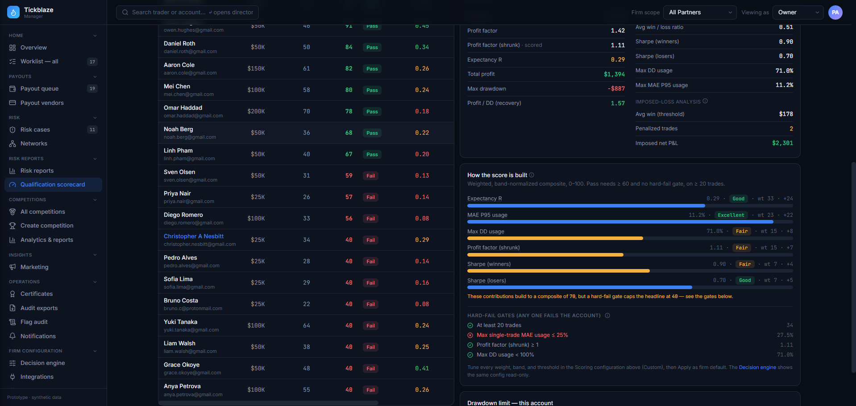Click Total profit value $1,394
856x406 pixels.
[x=614, y=75]
